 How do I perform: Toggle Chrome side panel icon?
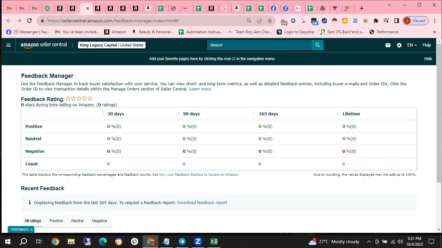pos(396,21)
